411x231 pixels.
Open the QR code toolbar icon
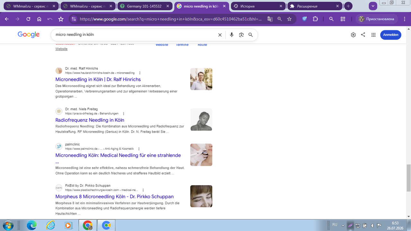click(x=343, y=19)
